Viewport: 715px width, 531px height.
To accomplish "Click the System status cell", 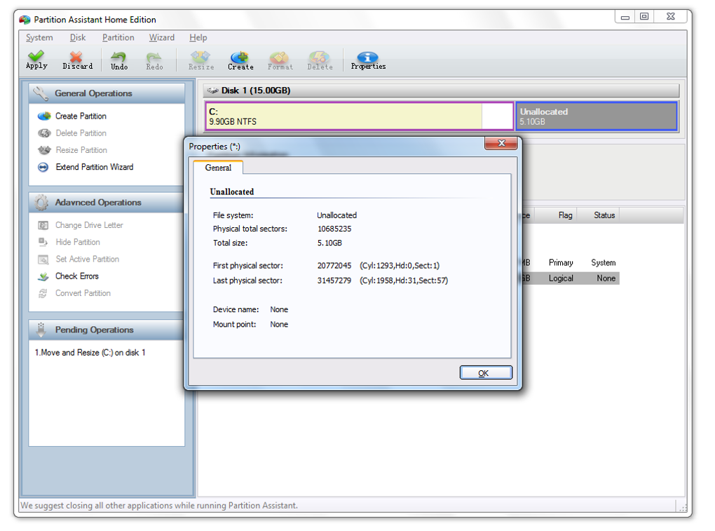I will point(604,263).
